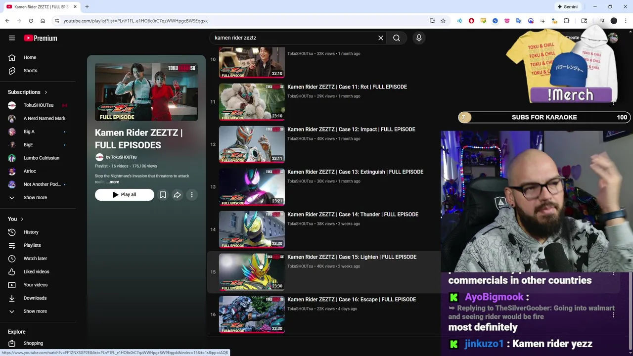This screenshot has width=633, height=356.
Task: Expand the playlist description with ...more
Action: pos(113,182)
